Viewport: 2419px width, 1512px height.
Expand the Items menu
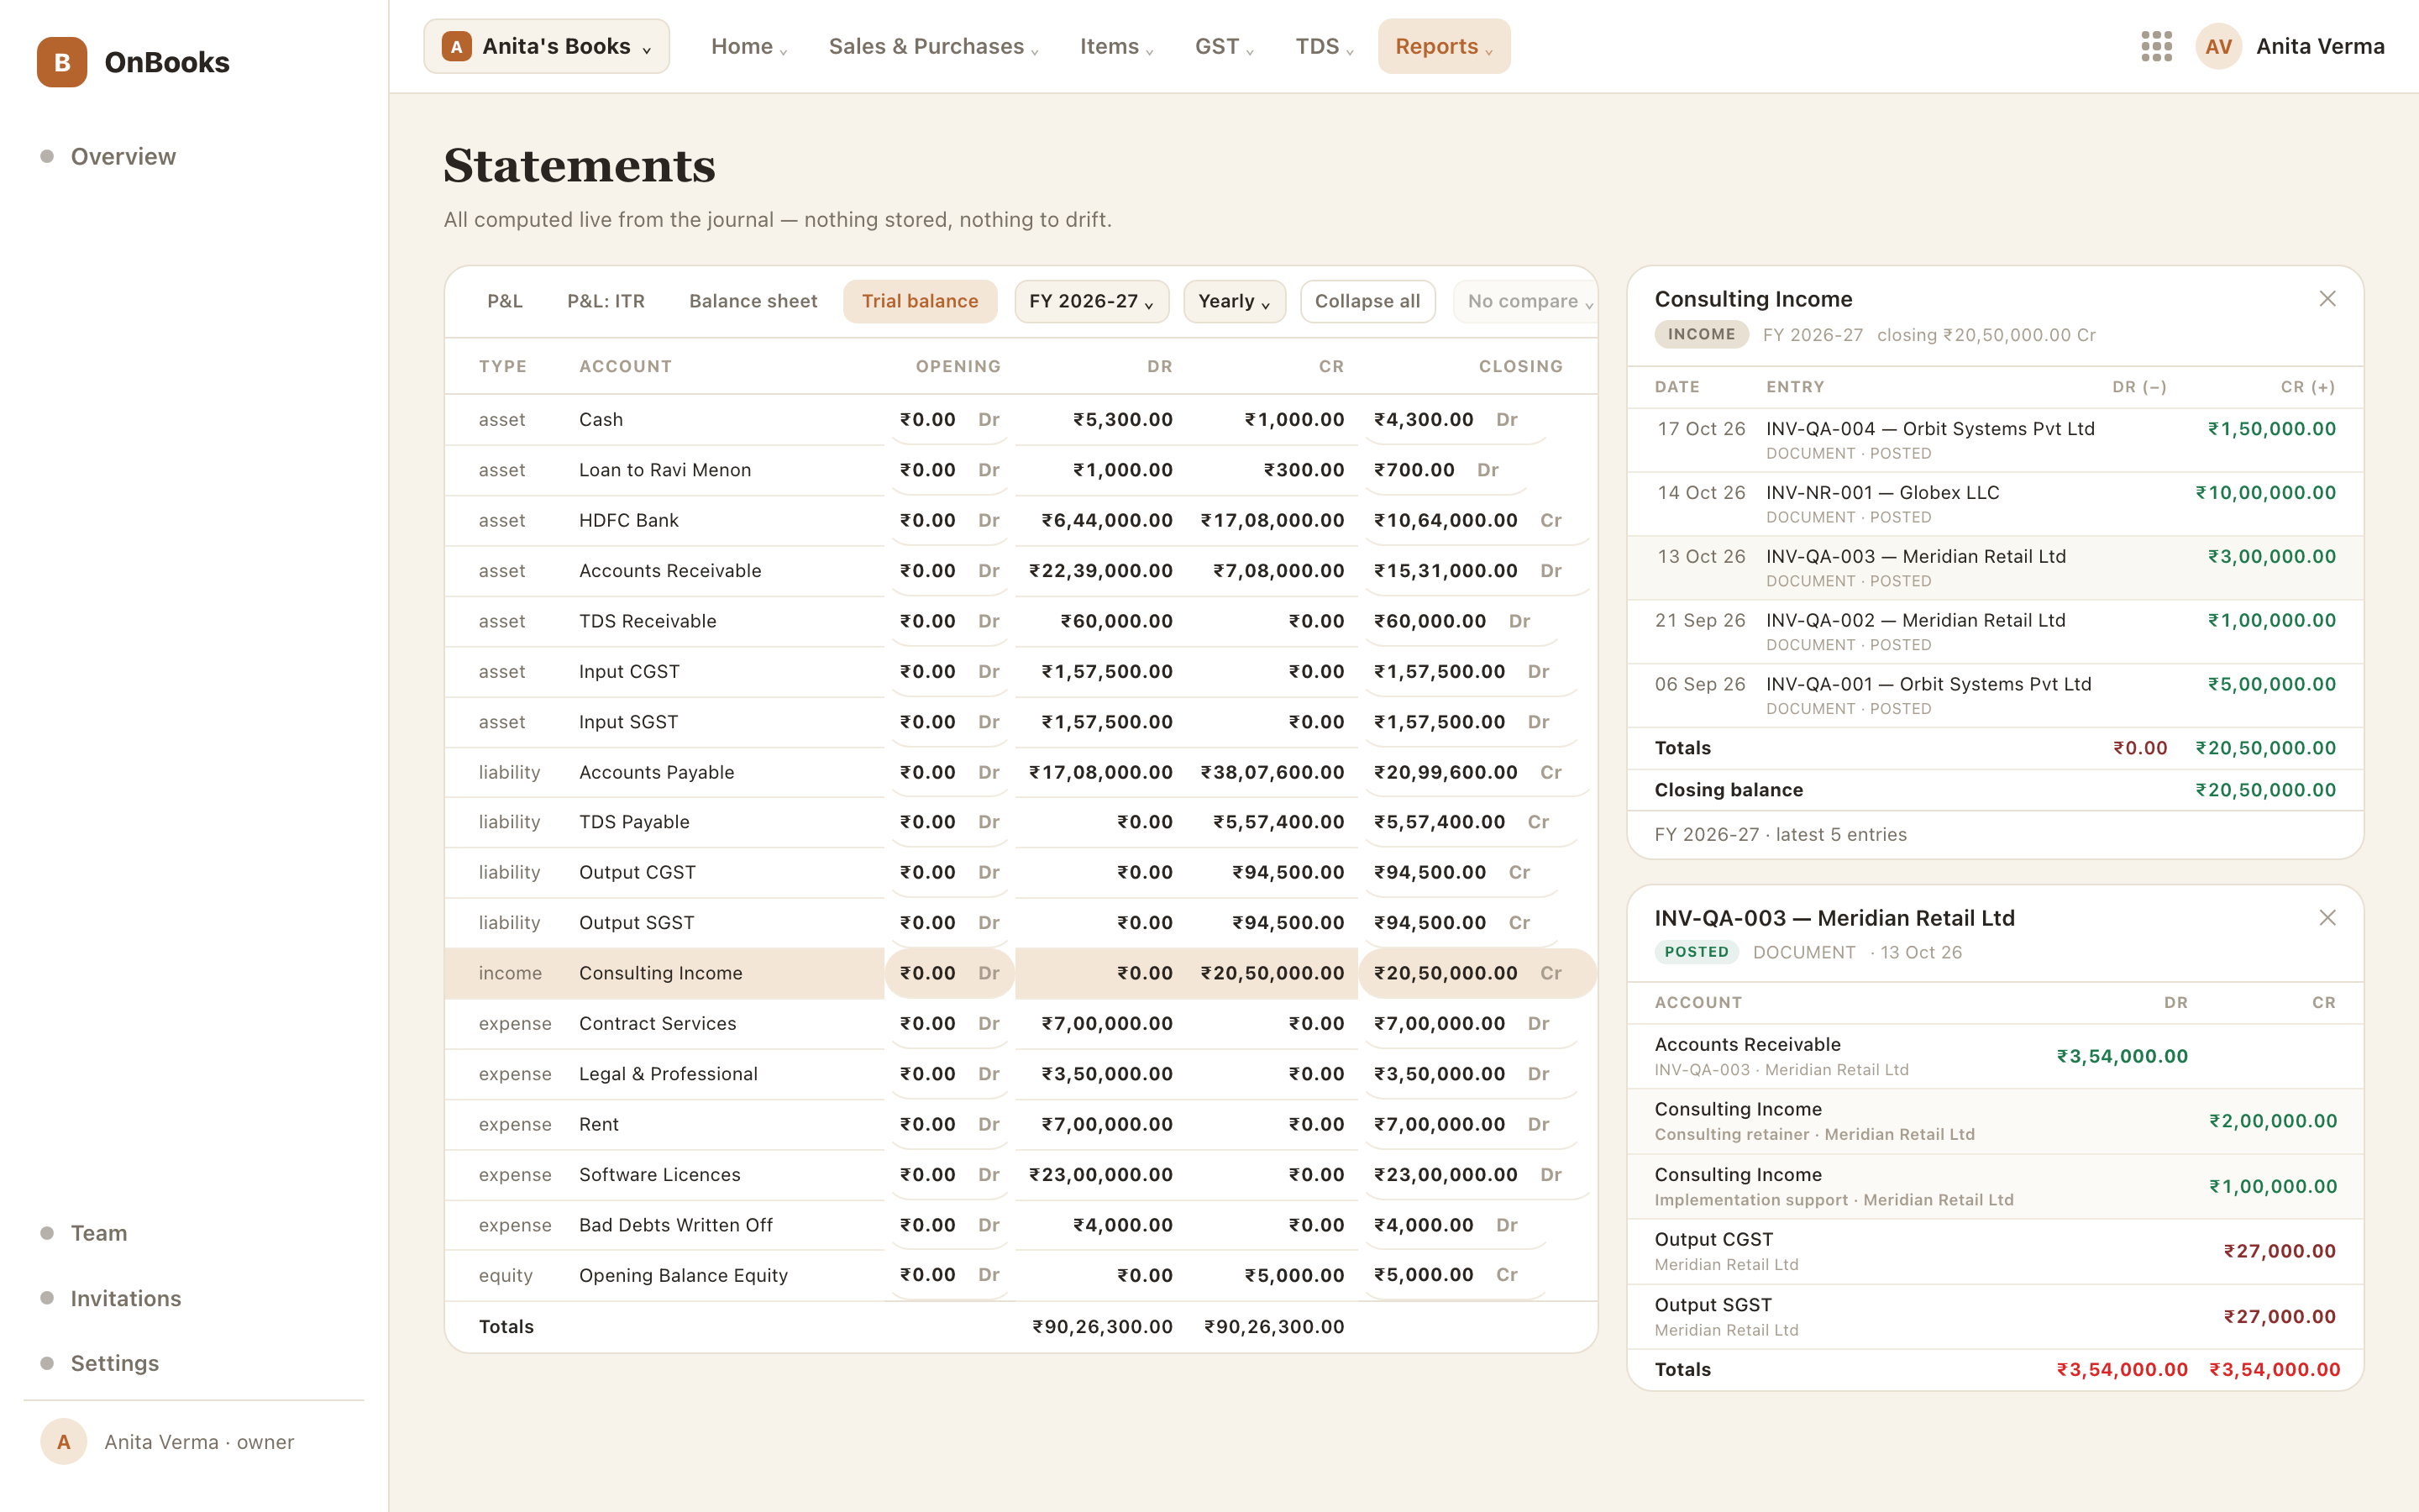coord(1116,46)
